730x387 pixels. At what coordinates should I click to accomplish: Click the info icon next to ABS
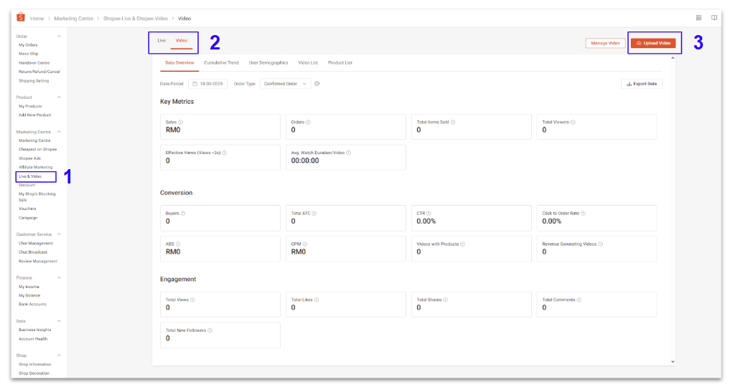[x=178, y=244]
